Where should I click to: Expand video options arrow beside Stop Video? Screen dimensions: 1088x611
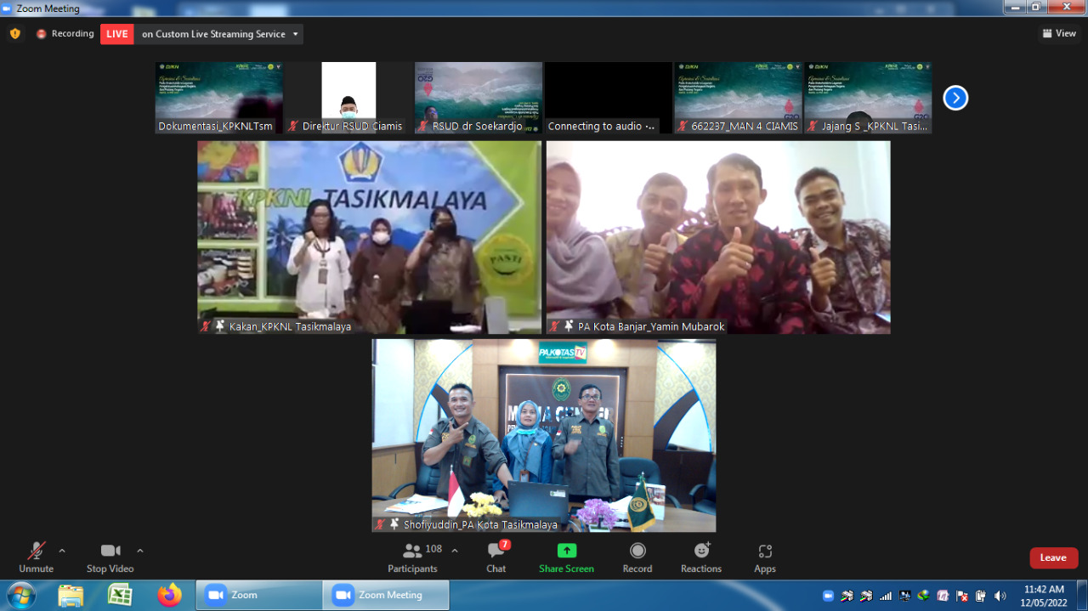coord(140,551)
